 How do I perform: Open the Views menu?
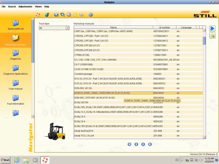pos(38,7)
